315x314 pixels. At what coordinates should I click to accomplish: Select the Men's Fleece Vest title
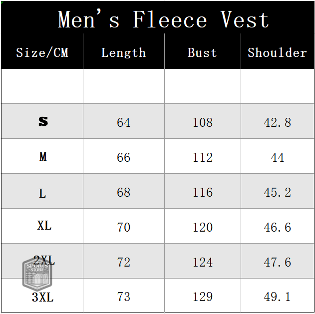click(163, 19)
